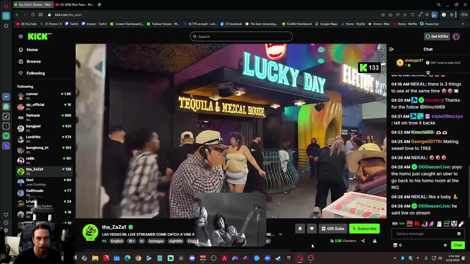Select the tha_ZaZa1 Stream browser tab

click(x=33, y=5)
